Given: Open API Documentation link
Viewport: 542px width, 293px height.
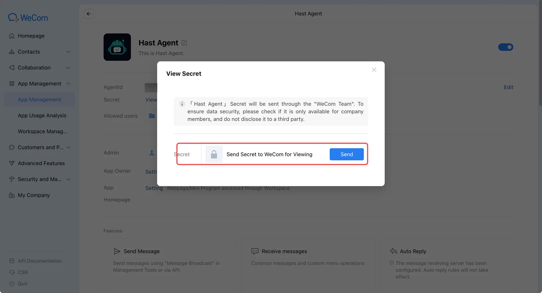Looking at the screenshot, I should pos(40,261).
